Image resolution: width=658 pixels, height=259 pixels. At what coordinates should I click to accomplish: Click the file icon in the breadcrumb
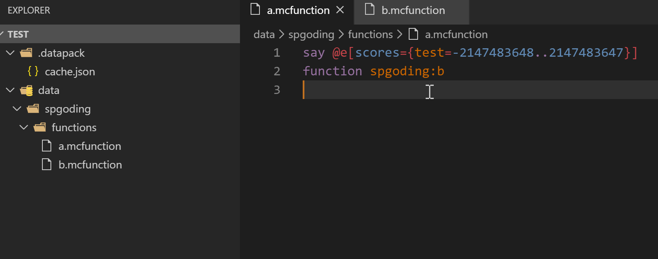pyautogui.click(x=413, y=34)
